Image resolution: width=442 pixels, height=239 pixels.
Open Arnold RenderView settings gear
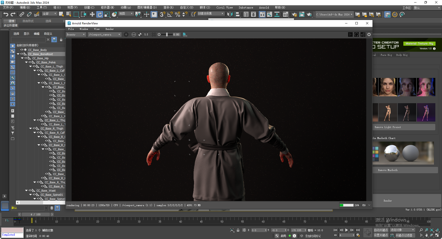tap(369, 35)
